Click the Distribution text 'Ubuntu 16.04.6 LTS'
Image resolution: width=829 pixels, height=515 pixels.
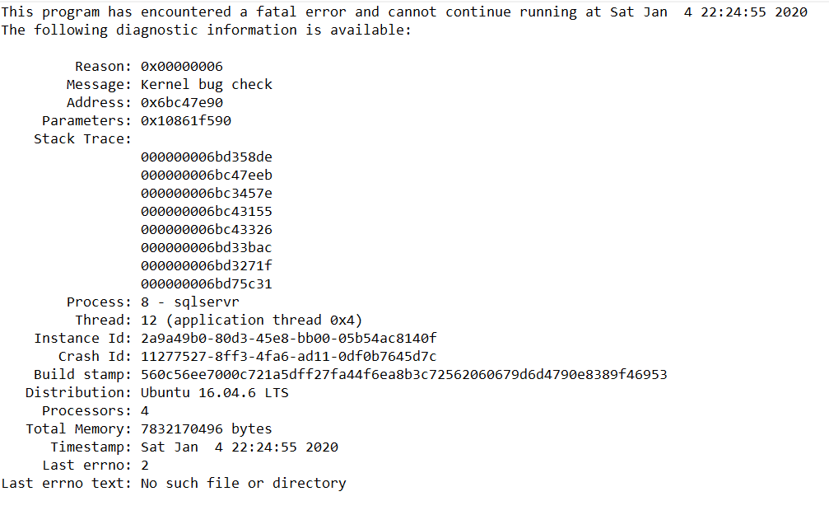coord(214,392)
